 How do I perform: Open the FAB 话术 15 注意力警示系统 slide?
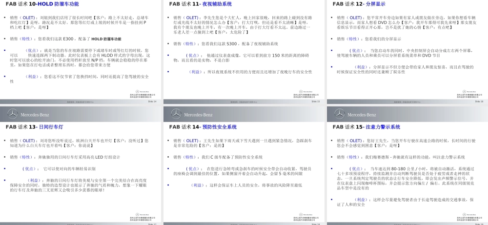coord(407,165)
